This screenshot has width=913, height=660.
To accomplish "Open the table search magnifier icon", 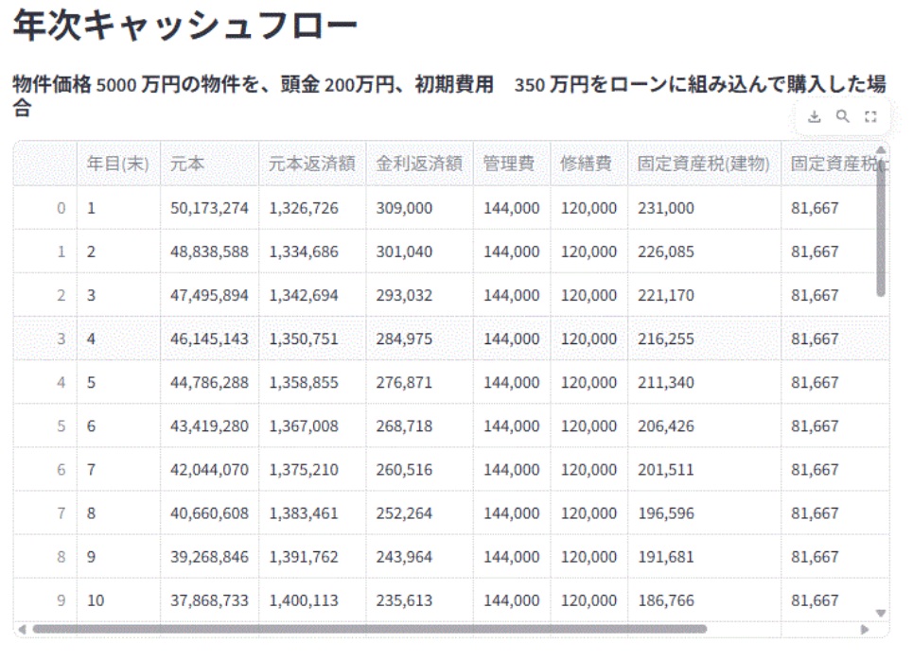I will click(842, 117).
